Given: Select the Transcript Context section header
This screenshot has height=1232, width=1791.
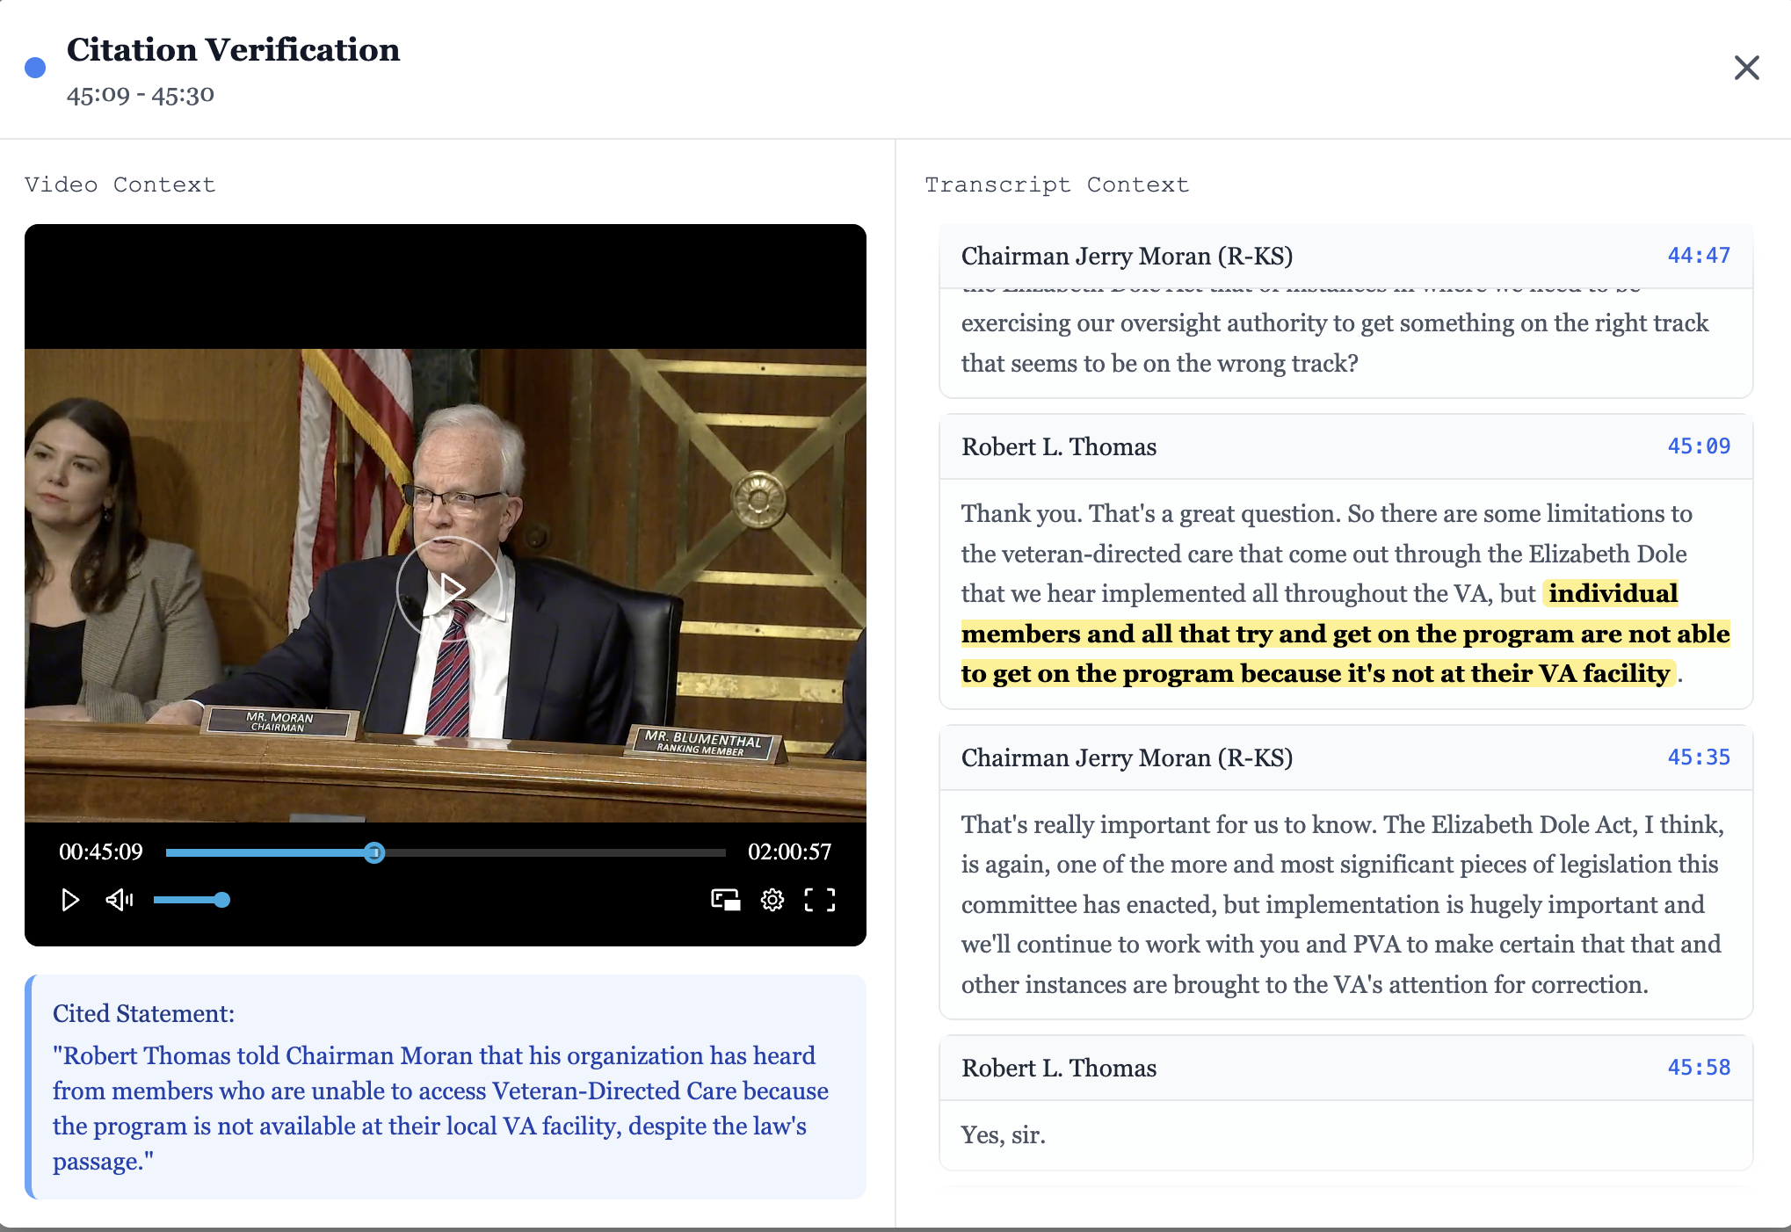Looking at the screenshot, I should tap(1056, 184).
